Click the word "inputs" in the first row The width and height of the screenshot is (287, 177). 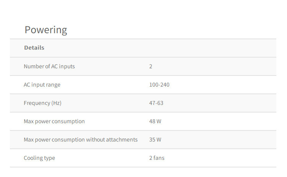click(67, 66)
